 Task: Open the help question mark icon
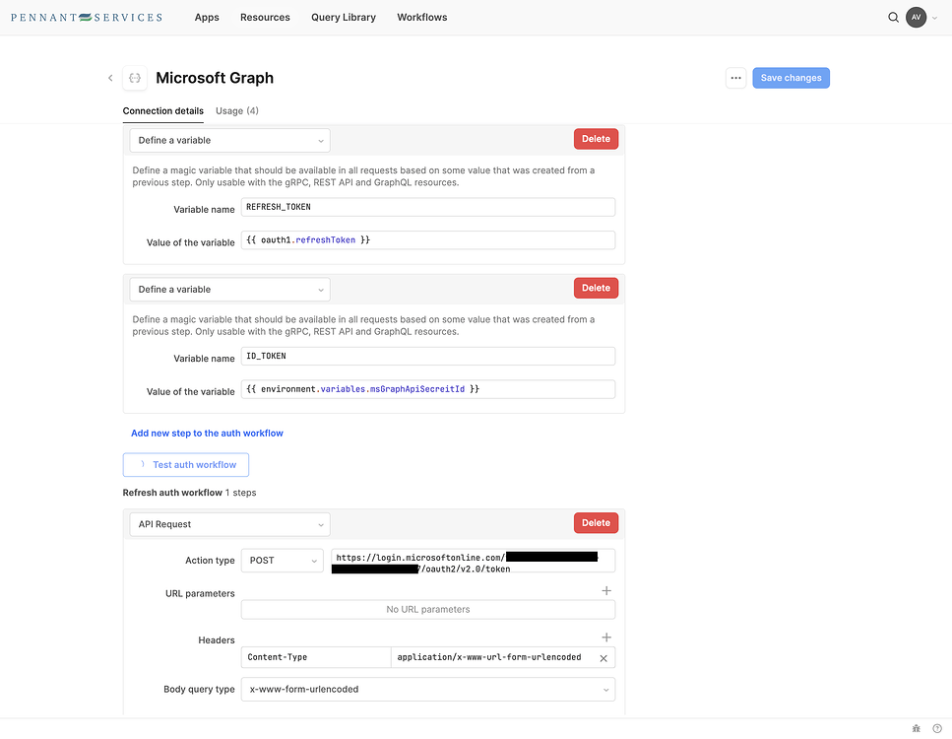937,728
